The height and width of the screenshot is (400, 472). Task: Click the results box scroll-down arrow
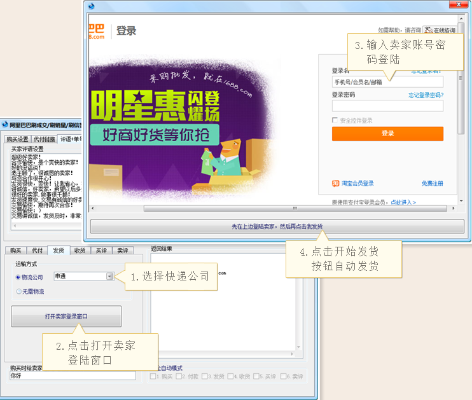click(298, 347)
